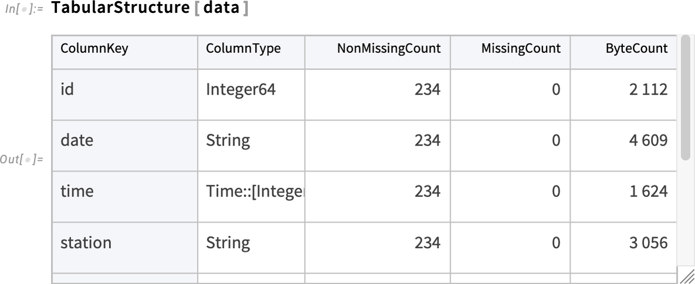Click the data argument in the input
Screen dimensions: 695x284
tap(221, 8)
